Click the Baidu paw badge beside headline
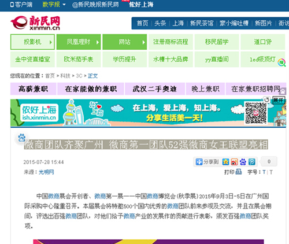The width and height of the screenshot is (289, 244). click(22, 138)
